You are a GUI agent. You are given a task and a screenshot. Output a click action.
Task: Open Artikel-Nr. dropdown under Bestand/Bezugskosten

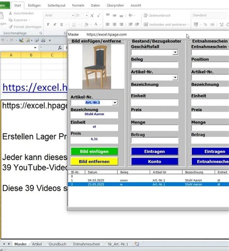(175, 78)
